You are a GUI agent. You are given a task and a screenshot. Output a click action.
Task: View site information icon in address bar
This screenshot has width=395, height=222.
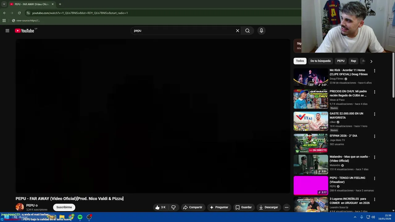[28, 13]
